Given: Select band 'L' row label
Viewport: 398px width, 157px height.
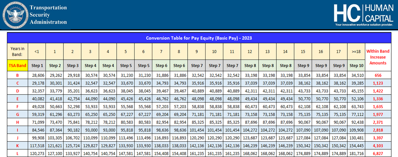Looking at the screenshot, I should (17, 153).
